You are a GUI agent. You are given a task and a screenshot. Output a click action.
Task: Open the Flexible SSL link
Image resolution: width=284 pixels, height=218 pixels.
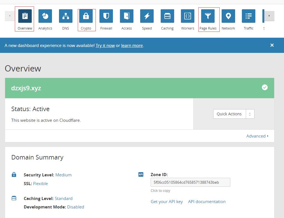pos(40,183)
